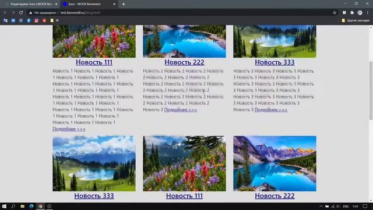This screenshot has width=373, height=210.
Task: Open the round gray bookmark icon
Action: [x=21, y=21]
